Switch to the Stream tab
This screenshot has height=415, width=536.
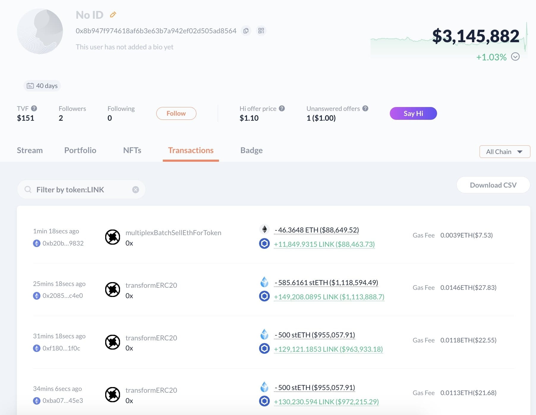30,150
